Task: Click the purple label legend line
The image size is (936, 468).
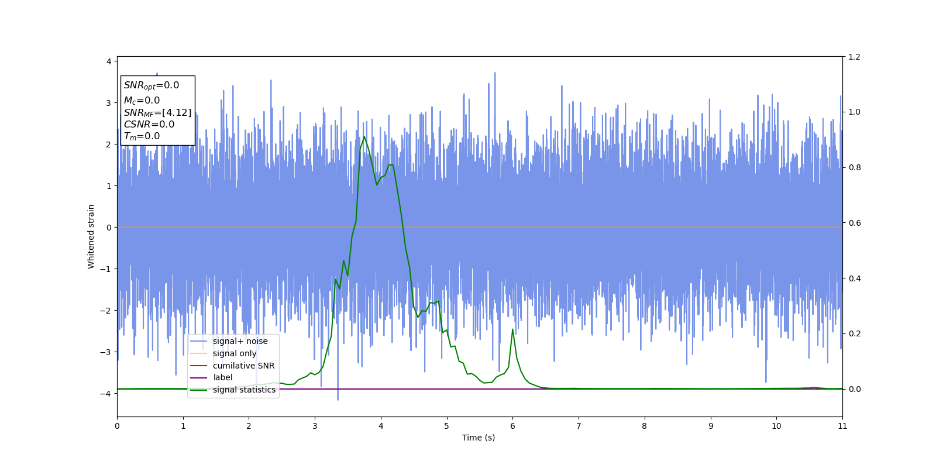Action: tap(199, 378)
